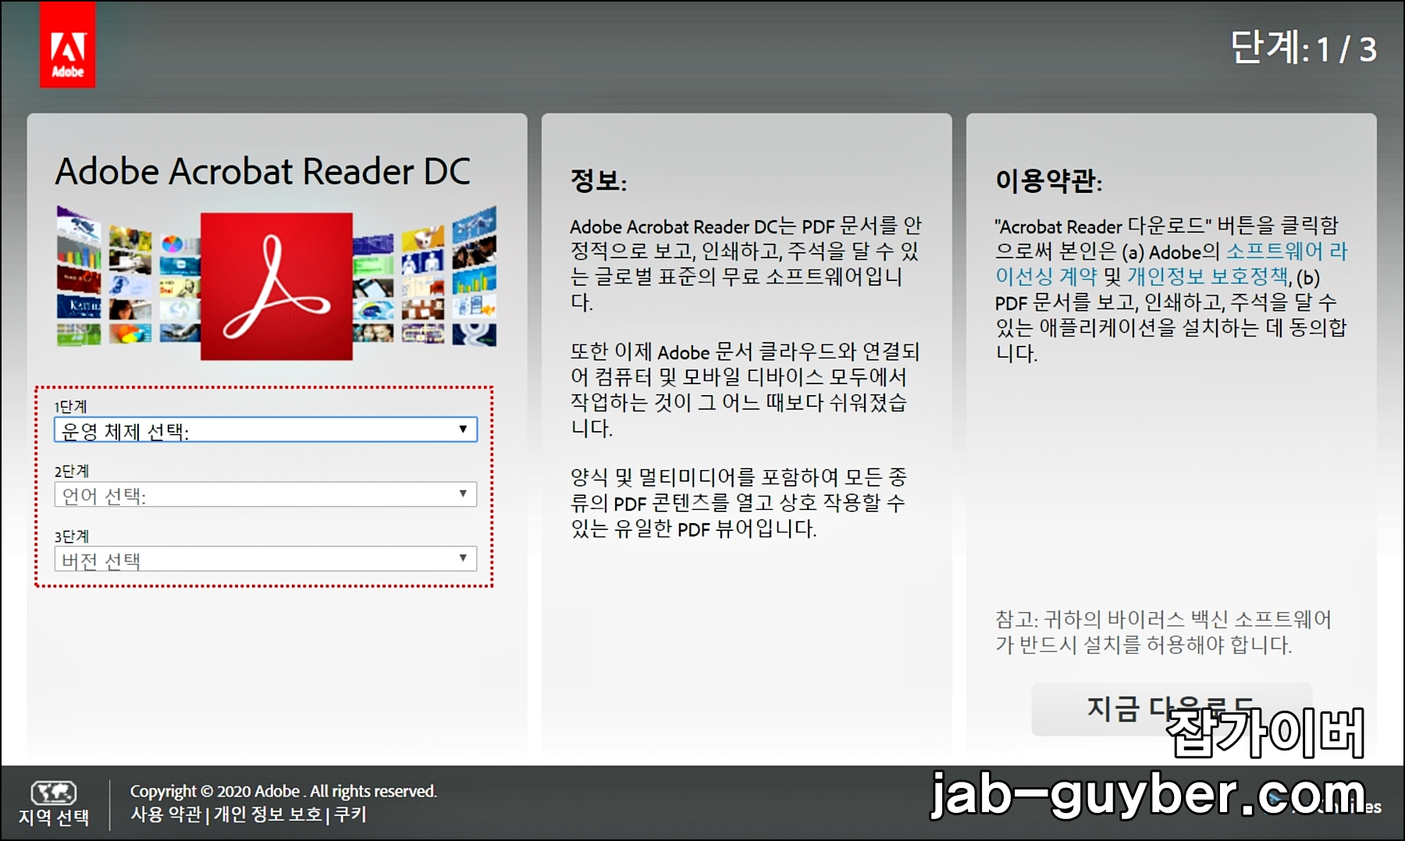Screen dimensions: 1405x841
Task: Open the 사용 약관 footer link
Action: point(165,814)
